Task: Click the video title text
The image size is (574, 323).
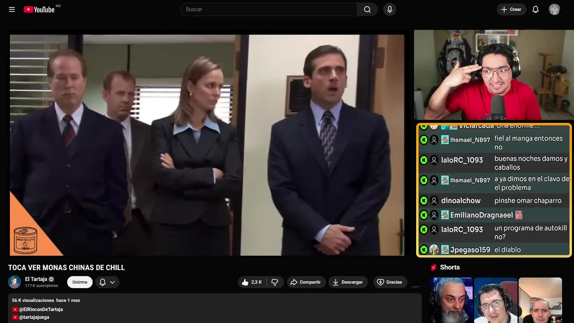Action: coord(66,267)
